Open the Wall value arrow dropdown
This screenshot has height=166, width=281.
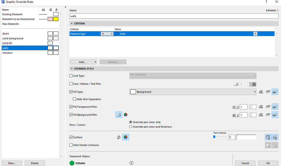[255, 34]
